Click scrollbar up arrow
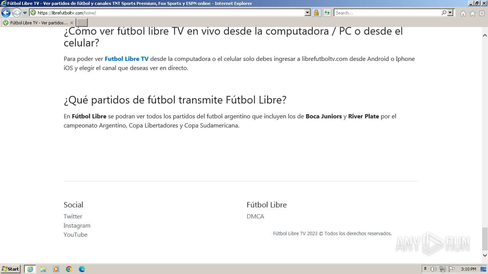 click(485, 35)
